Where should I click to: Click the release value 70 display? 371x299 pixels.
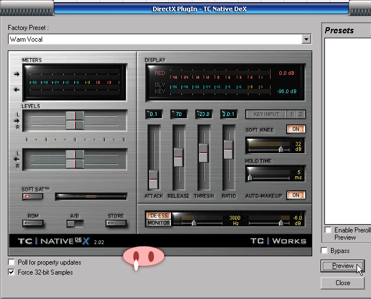click(179, 114)
